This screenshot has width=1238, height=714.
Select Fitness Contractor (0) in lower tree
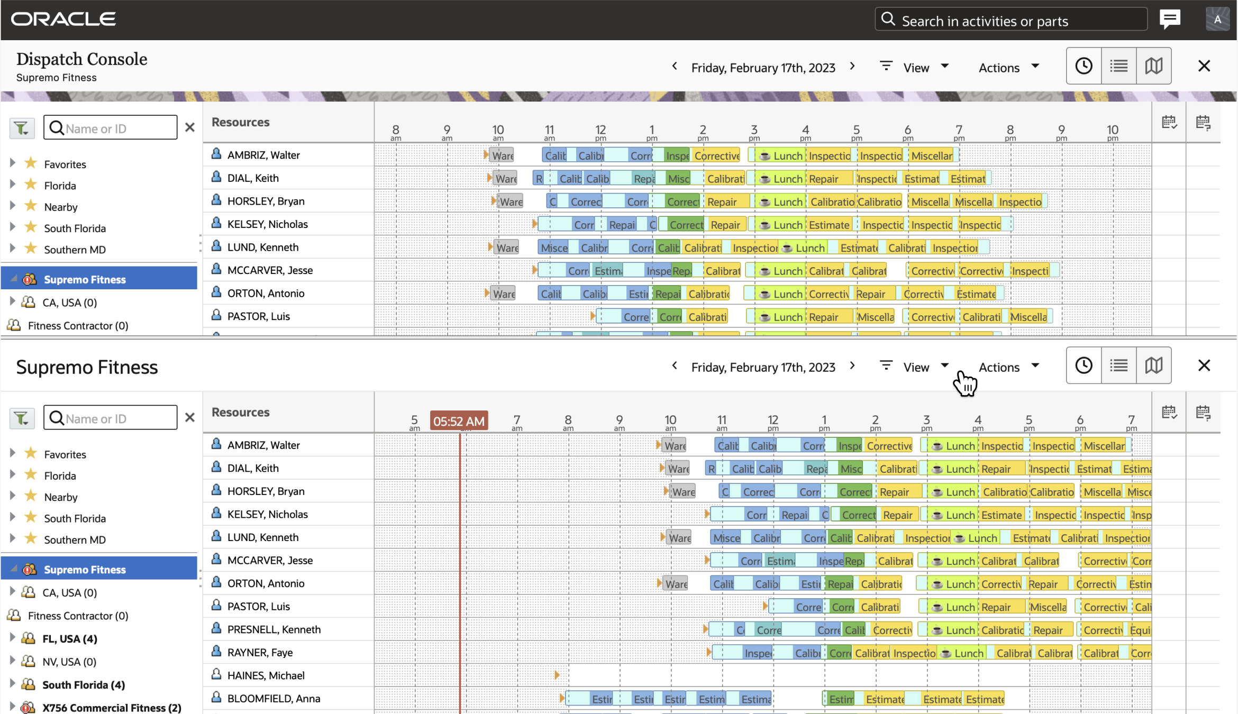[78, 616]
